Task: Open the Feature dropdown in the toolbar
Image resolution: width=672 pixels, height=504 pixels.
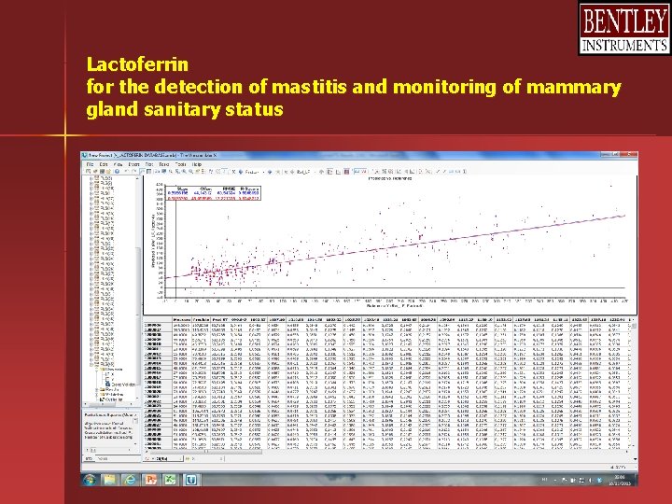Action: tap(253, 172)
